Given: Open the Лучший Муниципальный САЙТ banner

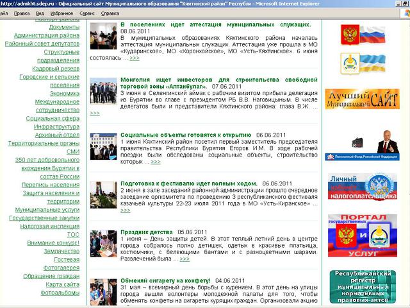Looking at the screenshot, I should (362, 99).
